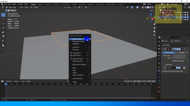Click the Blender logo menu icon
This screenshot has width=190, height=106.
click(x=2, y=4)
